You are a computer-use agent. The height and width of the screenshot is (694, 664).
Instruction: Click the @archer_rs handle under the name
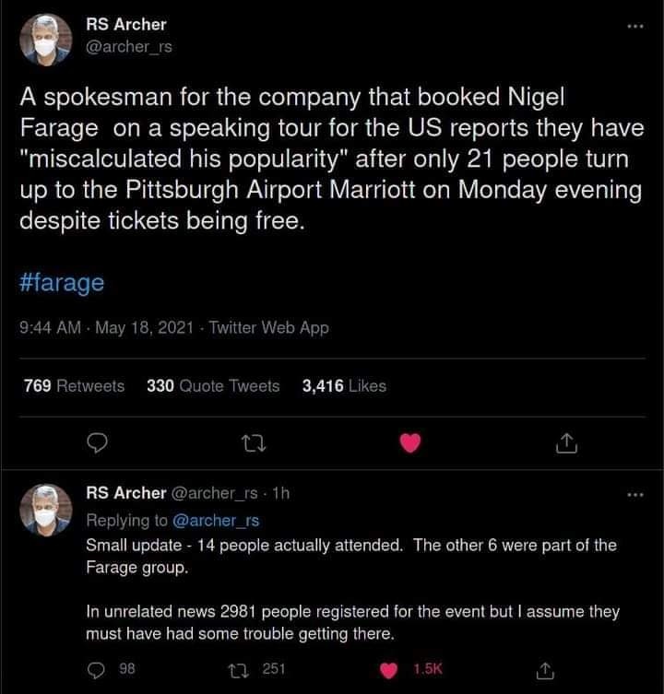[x=129, y=45]
